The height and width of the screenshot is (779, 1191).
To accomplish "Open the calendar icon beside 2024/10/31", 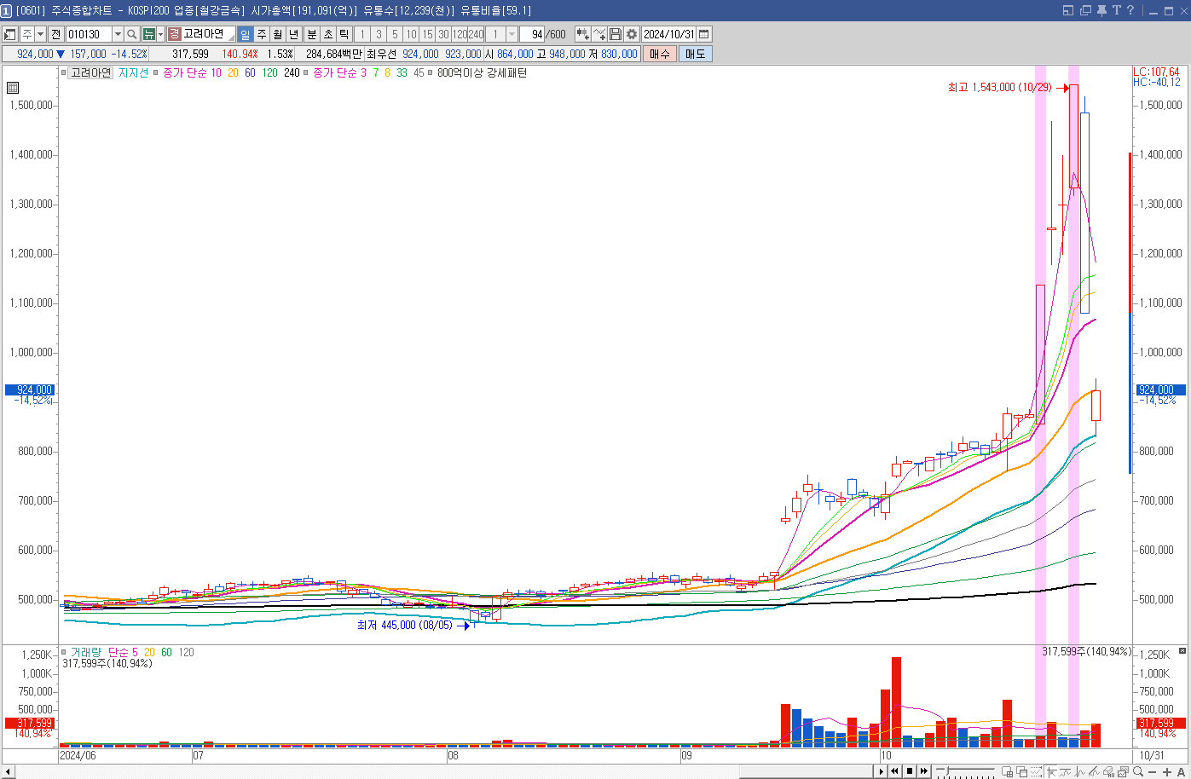I will 703,34.
